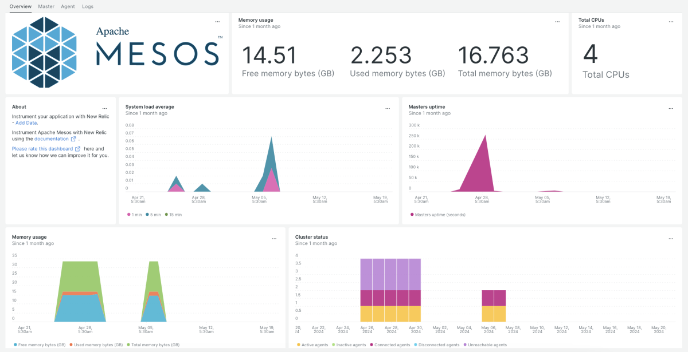Toggle the 1 min series in legend
688x352 pixels.
point(134,215)
